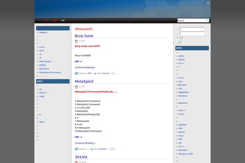Select the white VIP item in navigation bar
The height and width of the screenshot is (163, 245).
pos(62,20)
